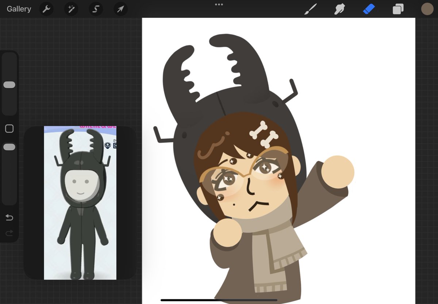
Task: Tap the Redo arrow
Action: tap(9, 233)
